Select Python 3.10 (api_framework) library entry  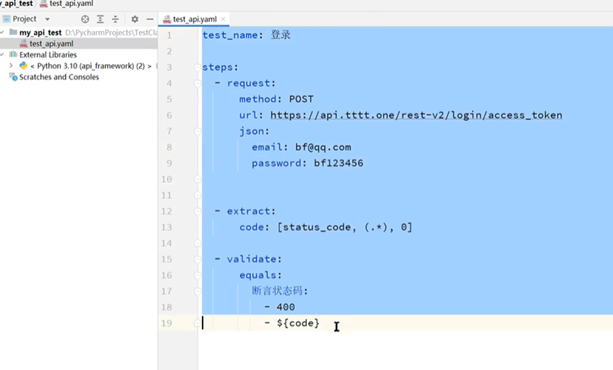pyautogui.click(x=91, y=66)
